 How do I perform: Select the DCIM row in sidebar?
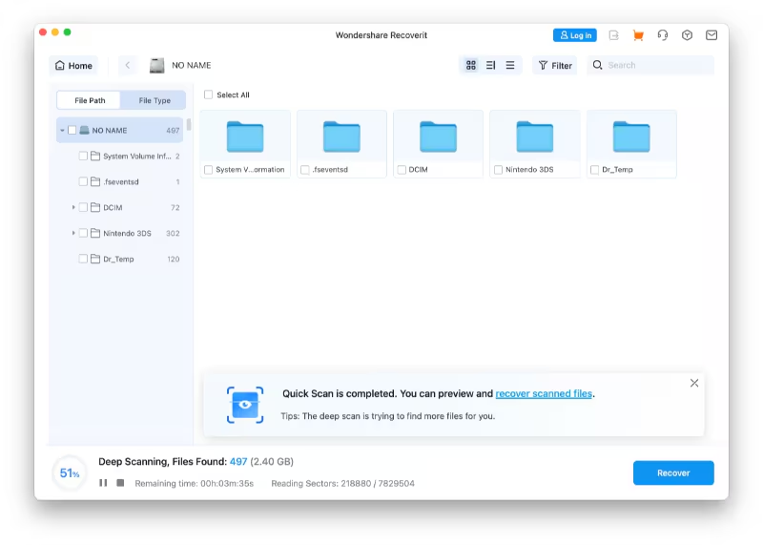120,207
